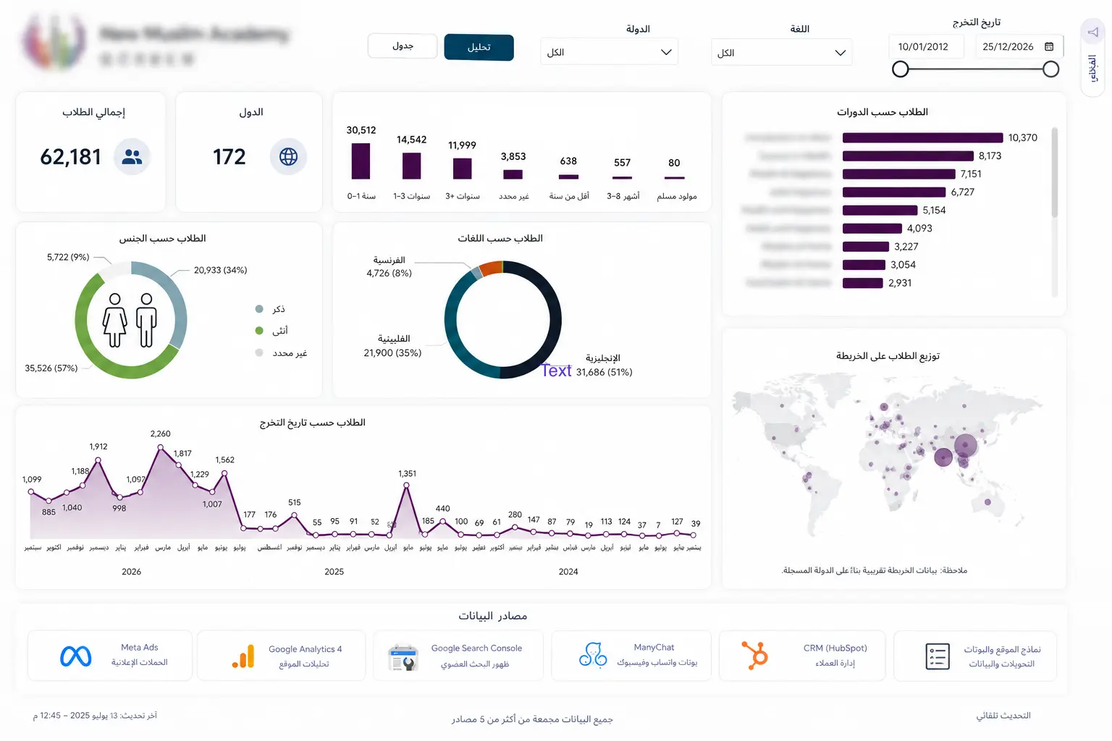This screenshot has width=1112, height=741.
Task: Click the آخر تحديث timestamp text
Action: click(95, 716)
